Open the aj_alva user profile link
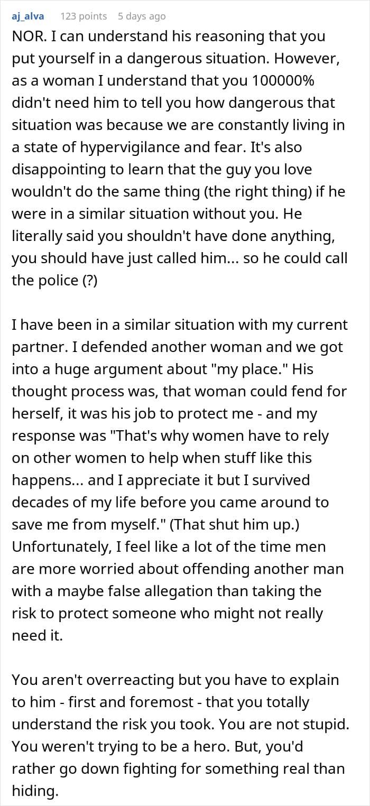Viewport: 370px width, 806px height. 28,16
